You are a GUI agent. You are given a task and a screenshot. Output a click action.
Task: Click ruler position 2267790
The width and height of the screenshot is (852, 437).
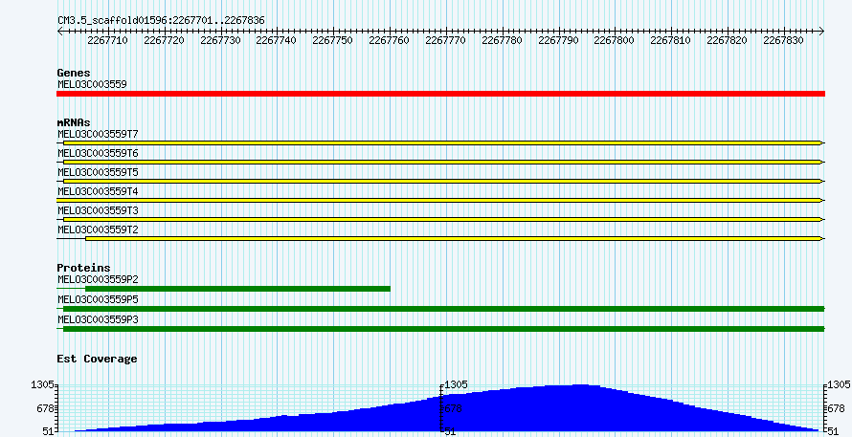[x=558, y=40]
